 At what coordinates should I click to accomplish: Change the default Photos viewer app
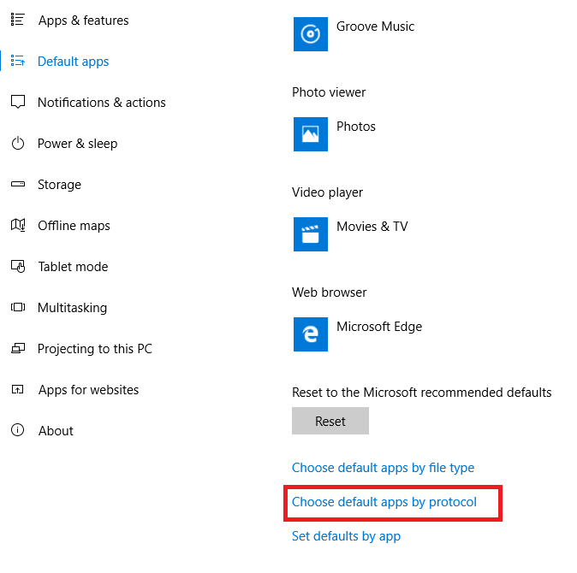click(355, 127)
